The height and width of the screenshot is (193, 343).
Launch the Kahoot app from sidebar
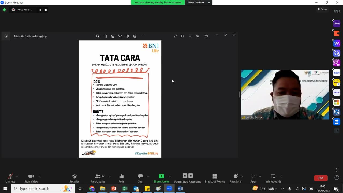point(337,24)
